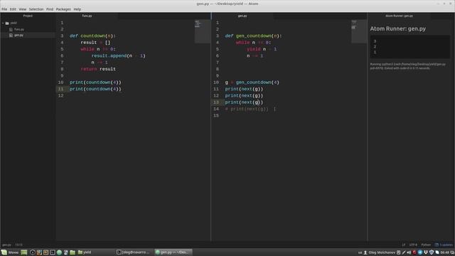Open the Packages menu
The height and width of the screenshot is (256, 455).
point(63,9)
